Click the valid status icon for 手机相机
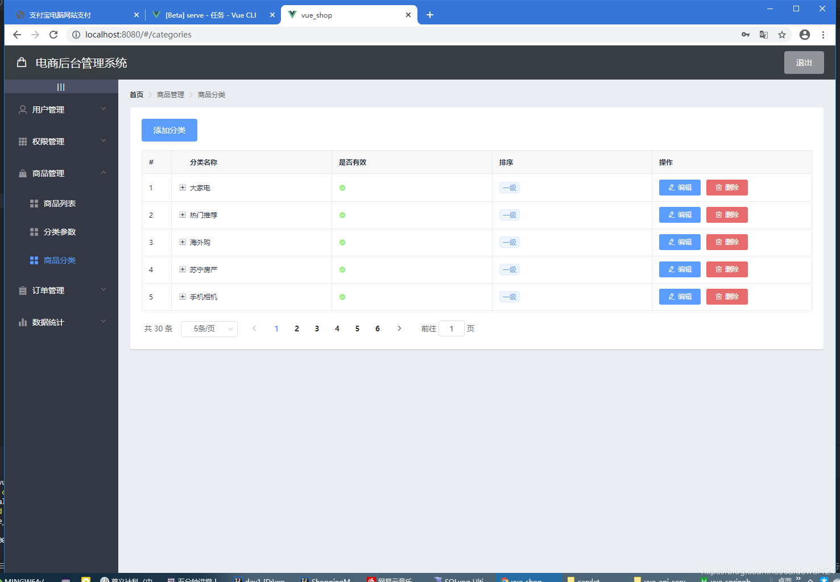 342,297
